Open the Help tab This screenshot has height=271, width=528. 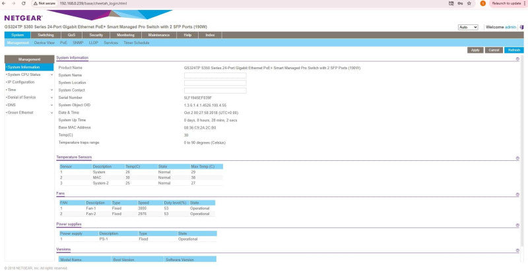(187, 35)
